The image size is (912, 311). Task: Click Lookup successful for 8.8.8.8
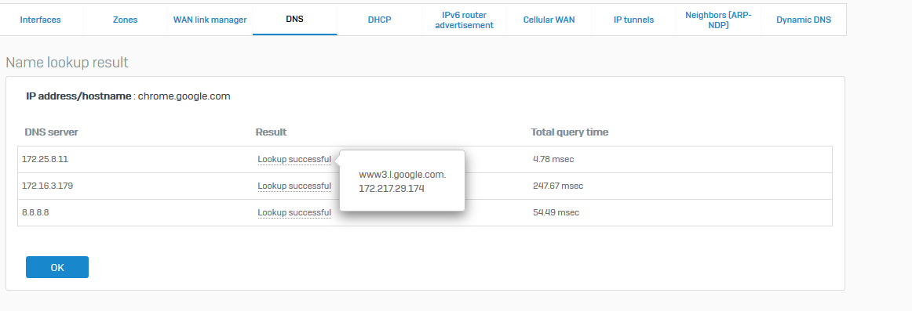tap(294, 212)
